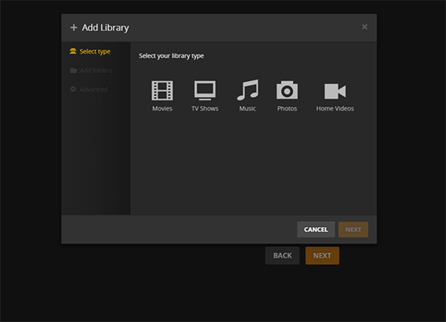
Task: Close the Add Library dialog with X
Action: (x=365, y=27)
